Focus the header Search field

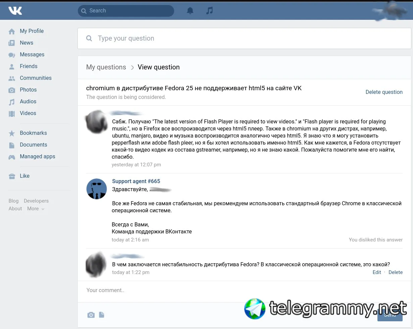126,11
